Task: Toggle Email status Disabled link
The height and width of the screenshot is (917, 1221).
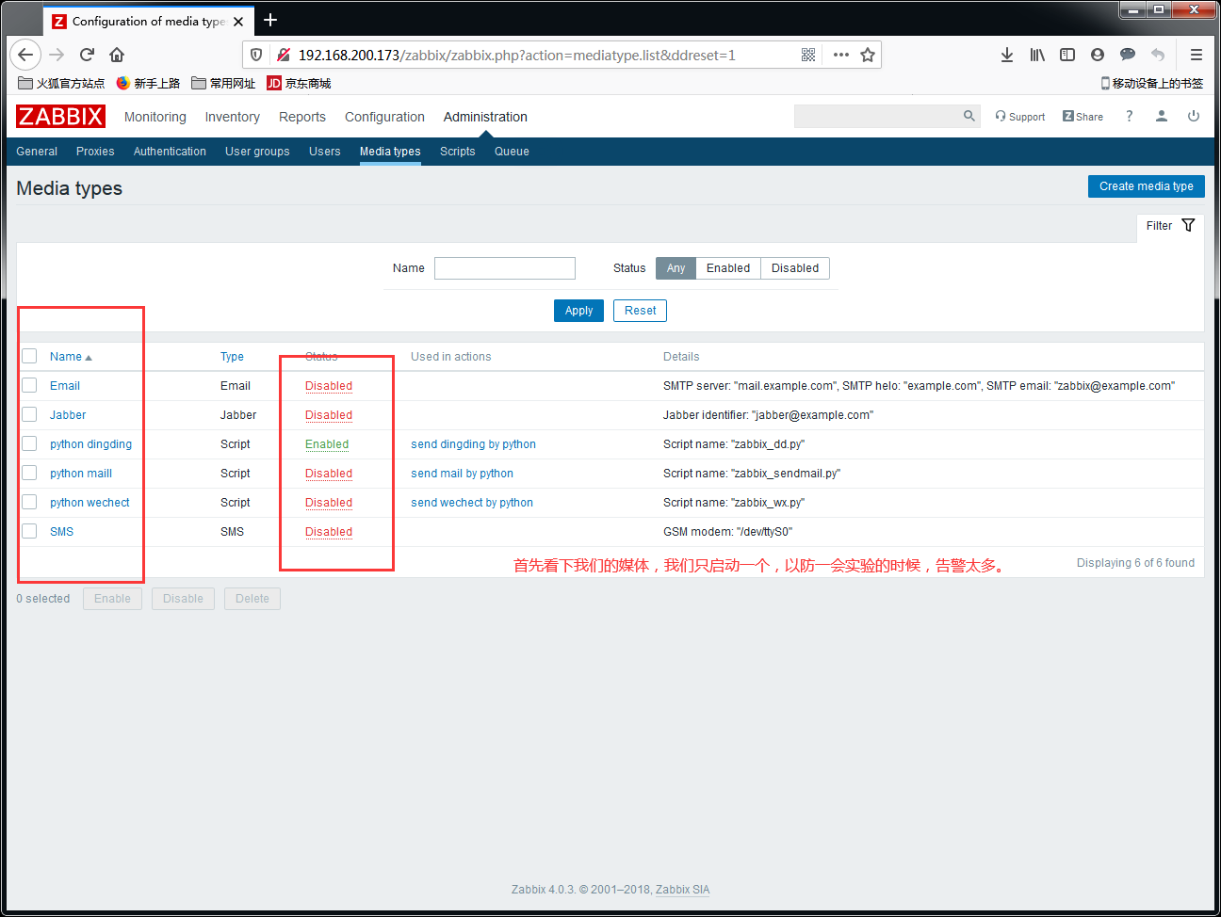Action: pyautogui.click(x=329, y=386)
